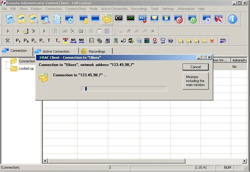Launch the C:\ command console mode
Image resolution: width=250 pixels, height=172 pixels.
pos(119,19)
